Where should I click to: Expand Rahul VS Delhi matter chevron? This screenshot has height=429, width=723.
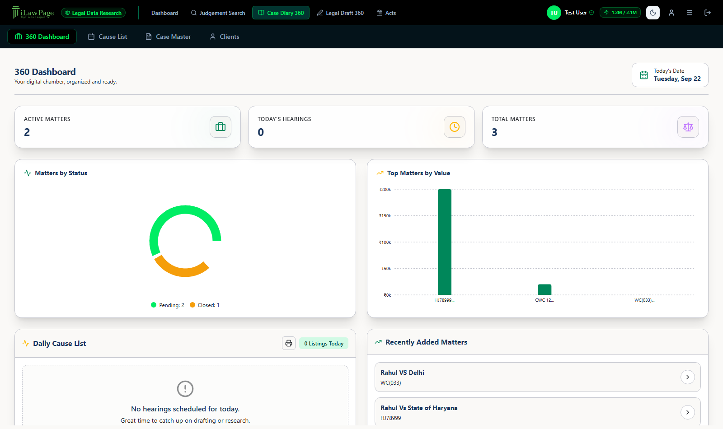688,377
